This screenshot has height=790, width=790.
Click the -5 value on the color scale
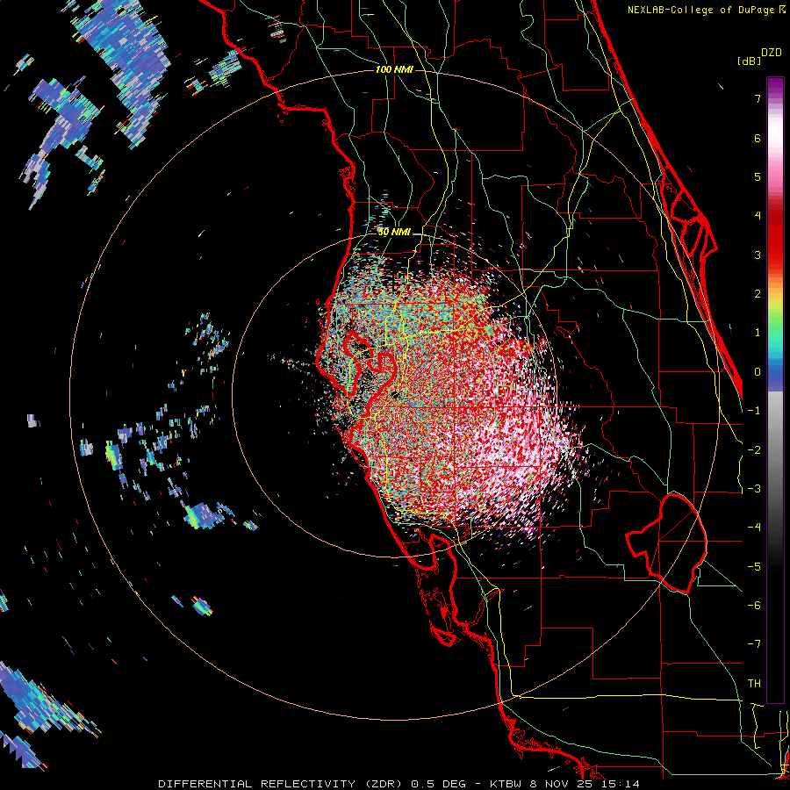click(754, 567)
